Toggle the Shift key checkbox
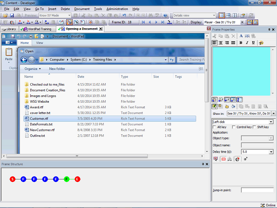 (254, 127)
